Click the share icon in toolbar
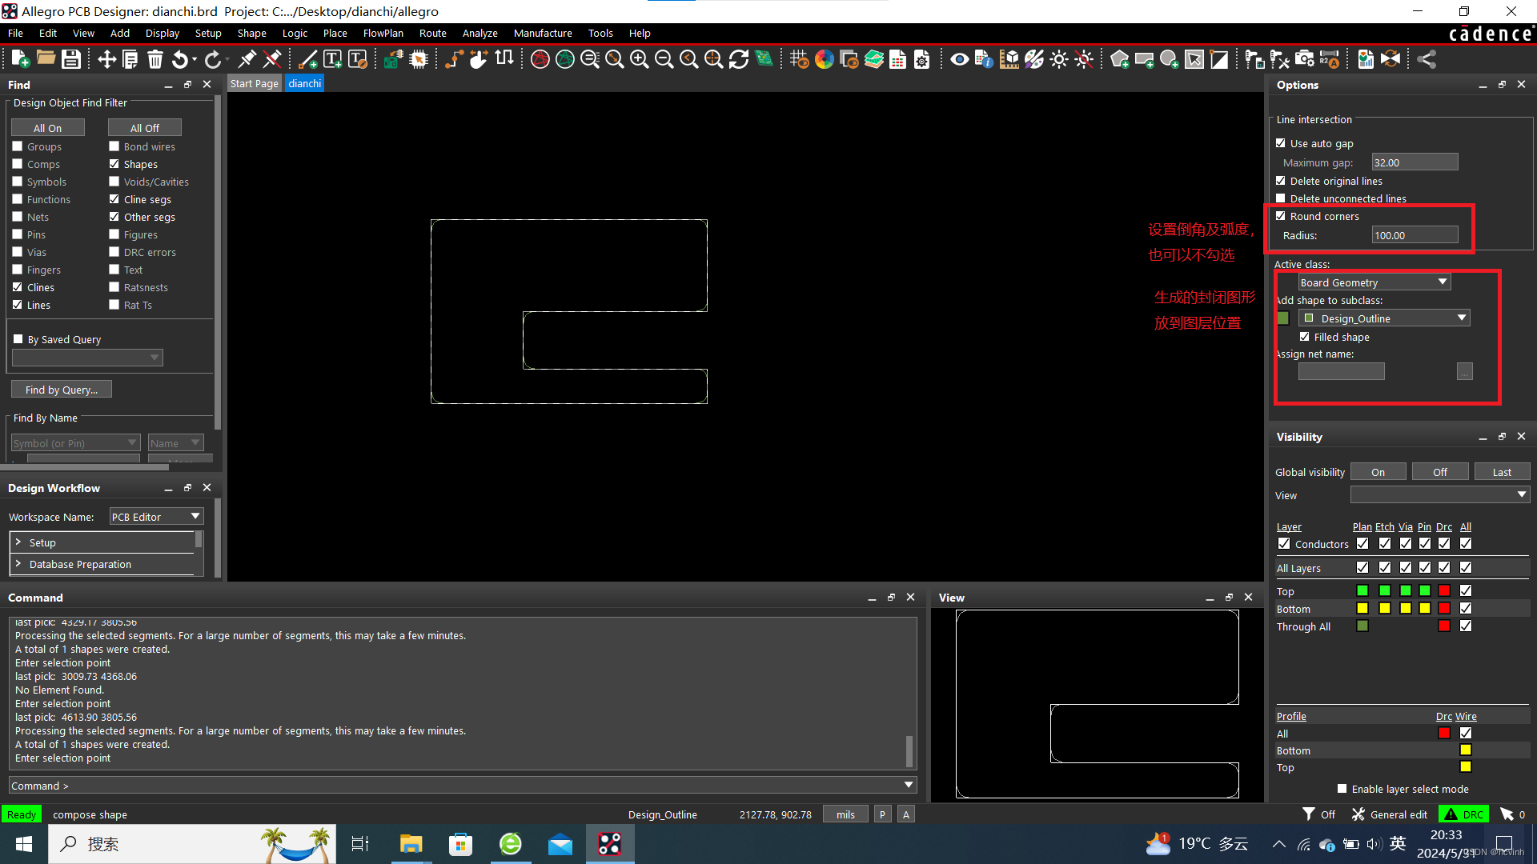Image resolution: width=1537 pixels, height=864 pixels. pos(1427,59)
